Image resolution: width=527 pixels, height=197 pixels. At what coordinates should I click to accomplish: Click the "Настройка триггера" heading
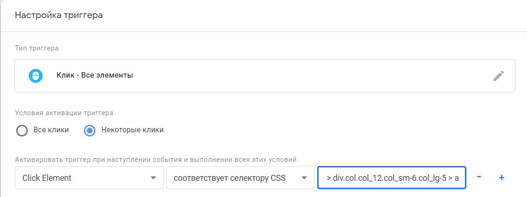click(x=59, y=15)
